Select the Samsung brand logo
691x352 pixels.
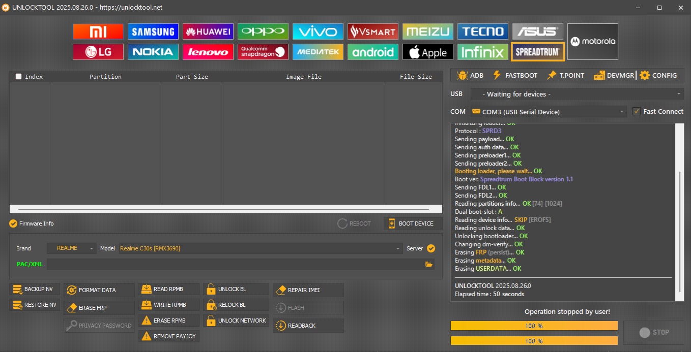pos(153,31)
